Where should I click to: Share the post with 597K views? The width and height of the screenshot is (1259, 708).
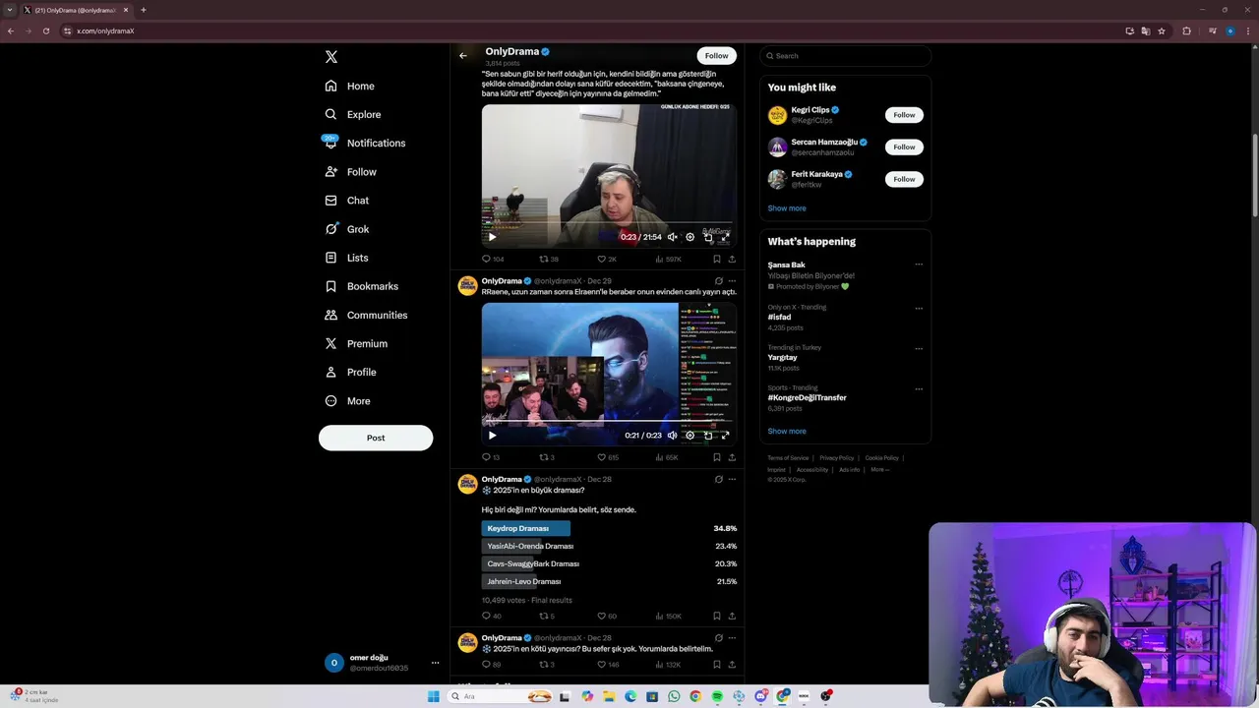click(x=732, y=260)
